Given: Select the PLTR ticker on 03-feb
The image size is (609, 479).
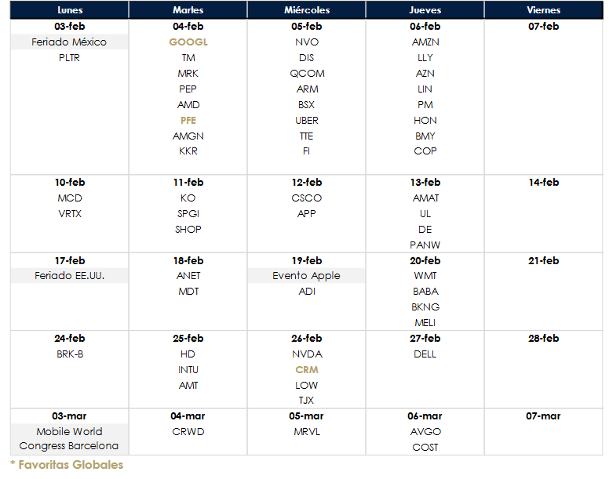Looking at the screenshot, I should coord(69,58).
